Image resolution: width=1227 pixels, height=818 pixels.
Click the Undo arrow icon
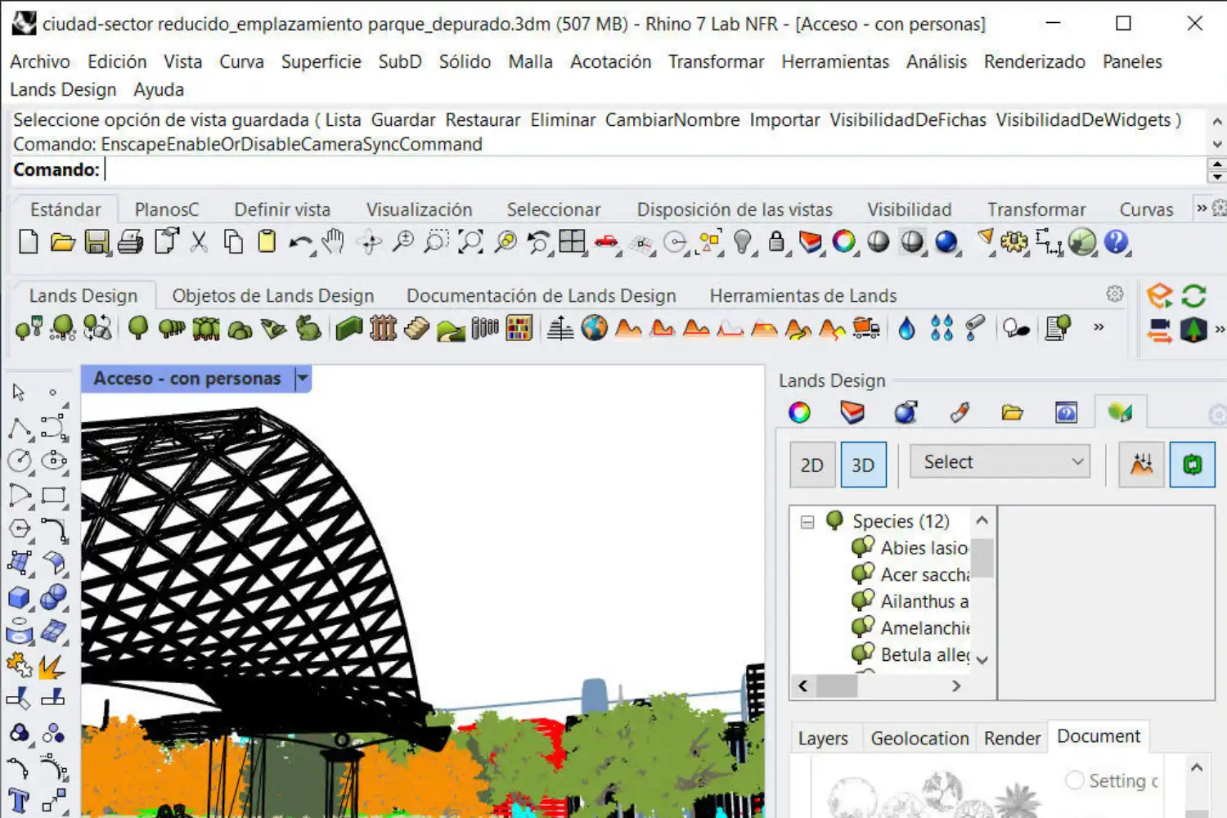(x=300, y=243)
